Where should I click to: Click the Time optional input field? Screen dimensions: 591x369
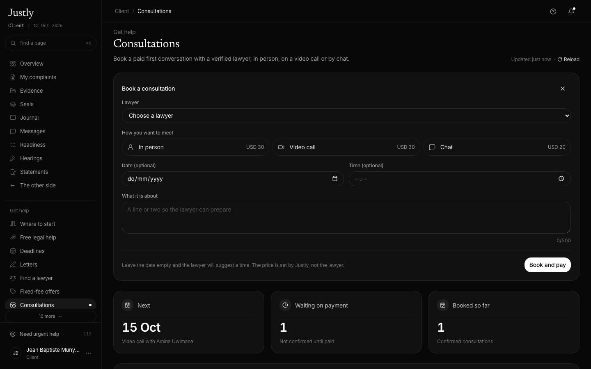[x=460, y=179]
